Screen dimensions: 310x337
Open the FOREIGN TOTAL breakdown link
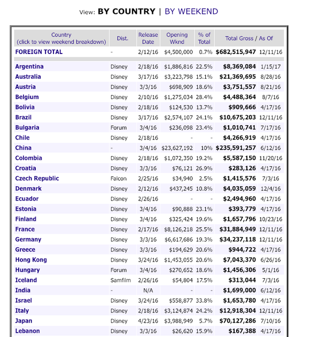[x=39, y=52]
